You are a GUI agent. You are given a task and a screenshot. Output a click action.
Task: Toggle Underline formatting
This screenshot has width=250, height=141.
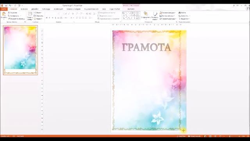click(53, 18)
